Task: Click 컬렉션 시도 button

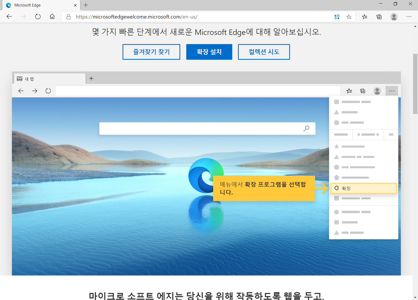Action: click(x=264, y=52)
